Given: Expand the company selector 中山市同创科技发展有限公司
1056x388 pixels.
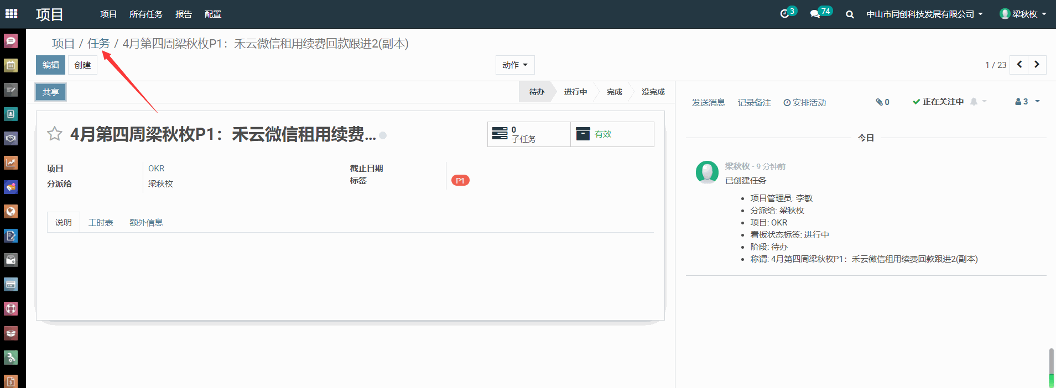Looking at the screenshot, I should coord(924,14).
